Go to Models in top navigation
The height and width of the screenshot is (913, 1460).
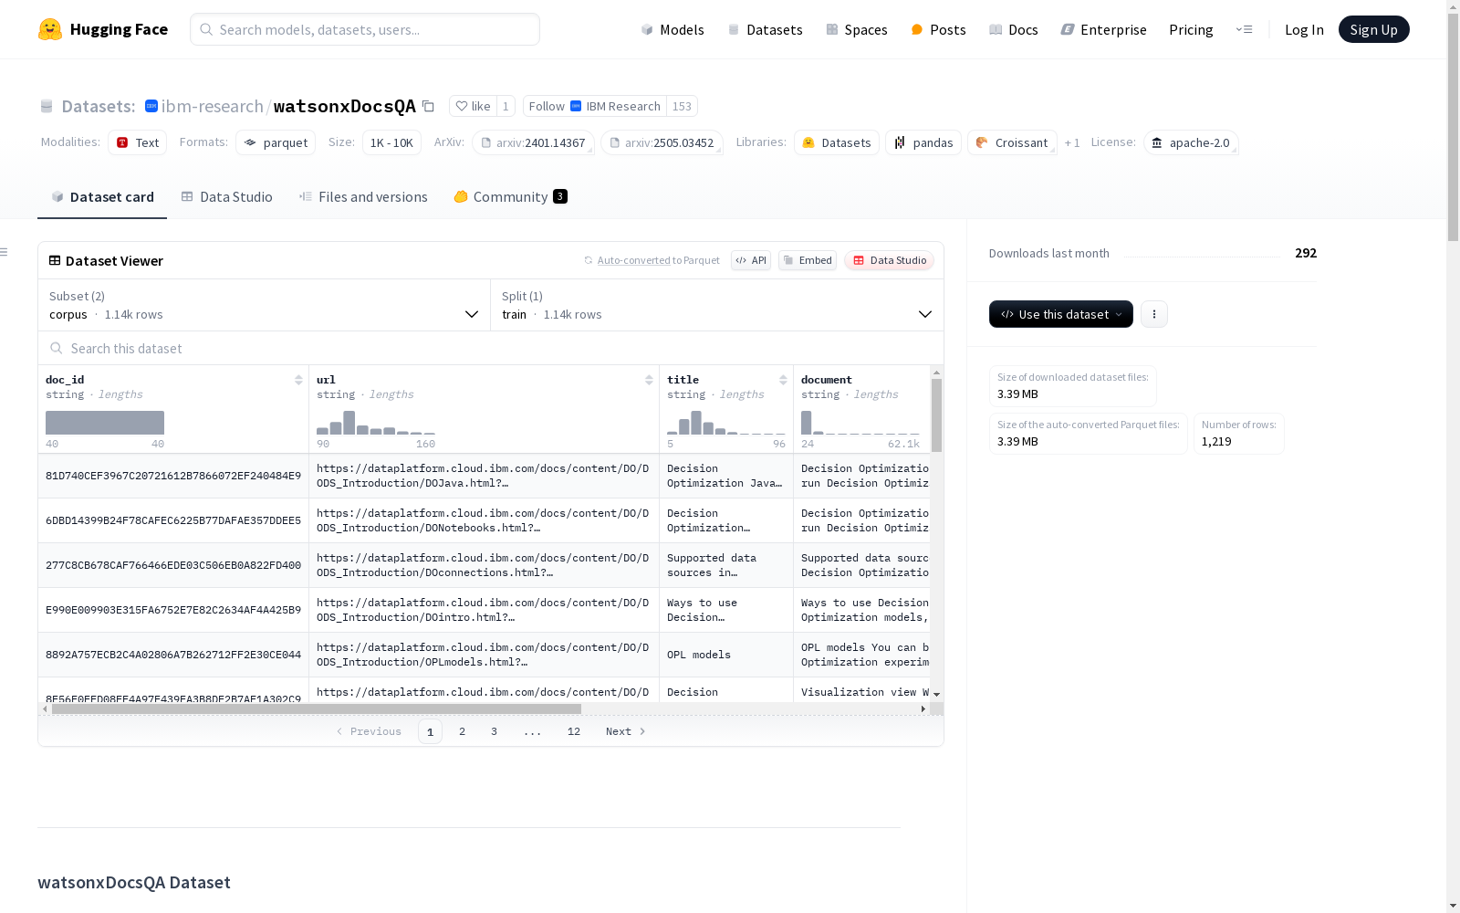click(x=673, y=29)
